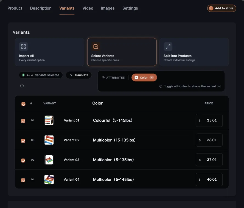
Task: Uncheck the Variant 02 checkbox
Action: tap(23, 141)
